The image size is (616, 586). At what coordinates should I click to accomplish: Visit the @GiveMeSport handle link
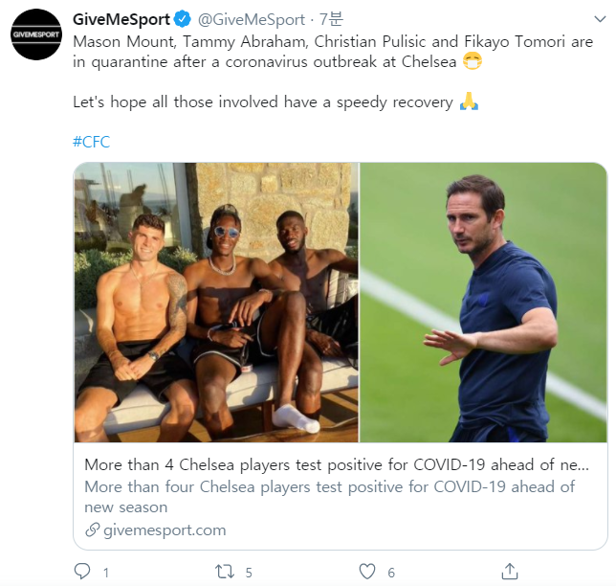pyautogui.click(x=251, y=19)
